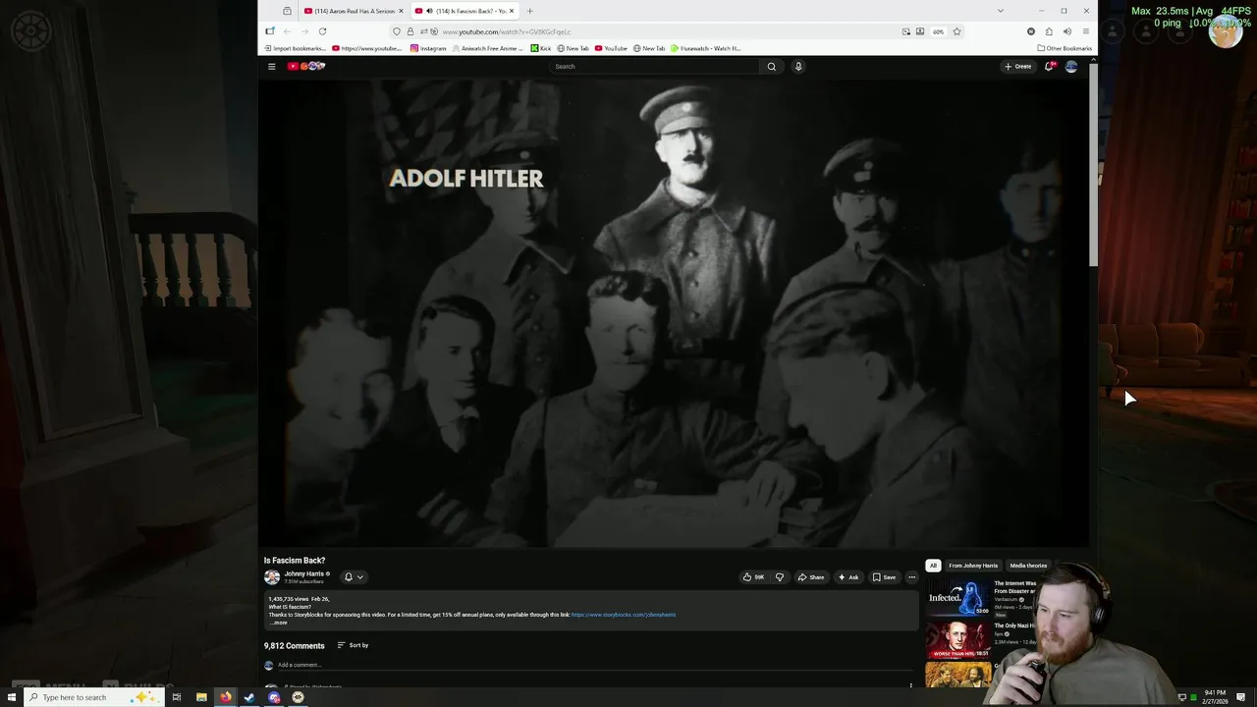Screen dimensions: 1257x707
Task: Open Import bookmarks toolbar item
Action: point(295,48)
